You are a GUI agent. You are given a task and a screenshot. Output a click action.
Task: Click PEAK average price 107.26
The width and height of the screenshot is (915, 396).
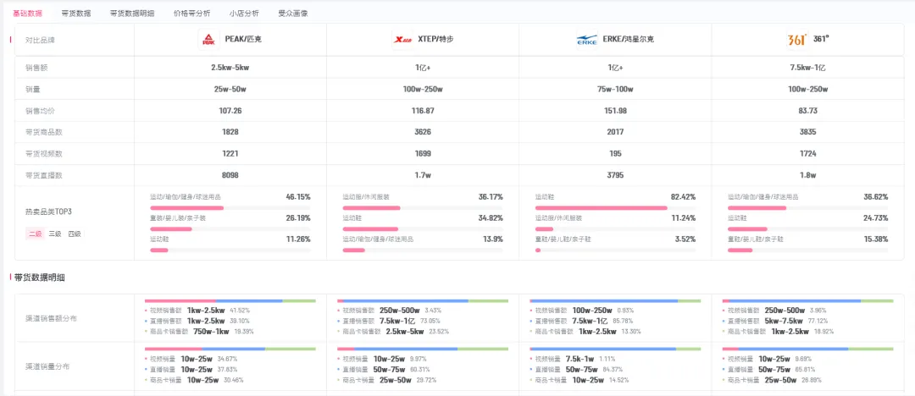click(x=230, y=111)
